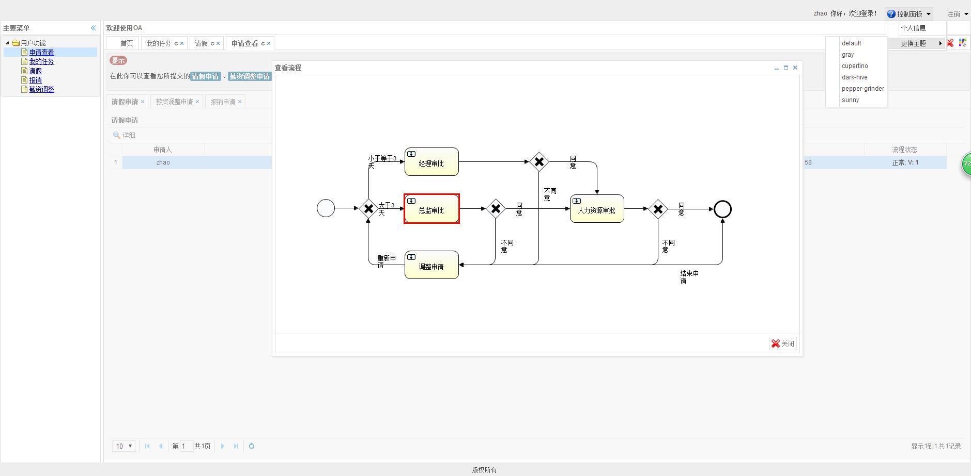Open 申请查看 in the sidebar
The width and height of the screenshot is (971, 476).
pyautogui.click(x=41, y=52)
